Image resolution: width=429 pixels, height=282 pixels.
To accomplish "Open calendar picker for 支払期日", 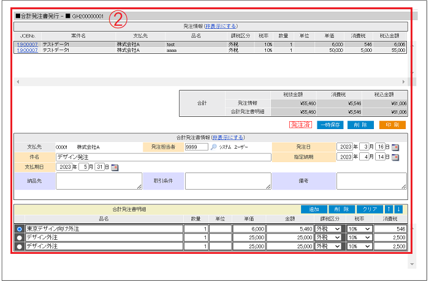I will (x=115, y=167).
